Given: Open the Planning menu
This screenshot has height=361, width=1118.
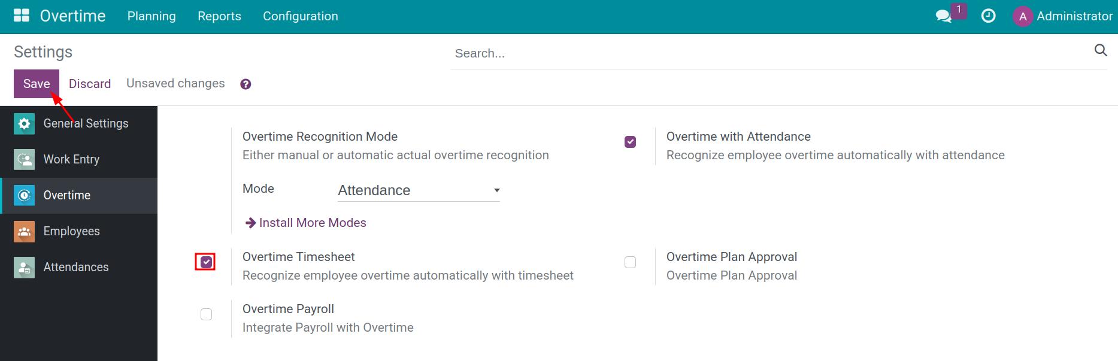Looking at the screenshot, I should [x=152, y=16].
